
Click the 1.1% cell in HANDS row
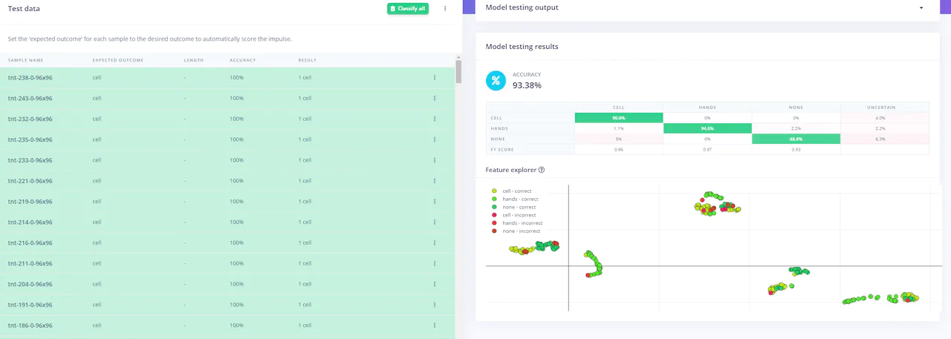618,128
